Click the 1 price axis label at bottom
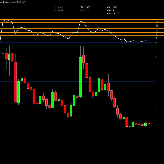 [155, 130]
